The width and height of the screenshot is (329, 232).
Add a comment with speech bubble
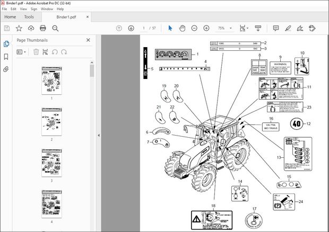pos(276,28)
